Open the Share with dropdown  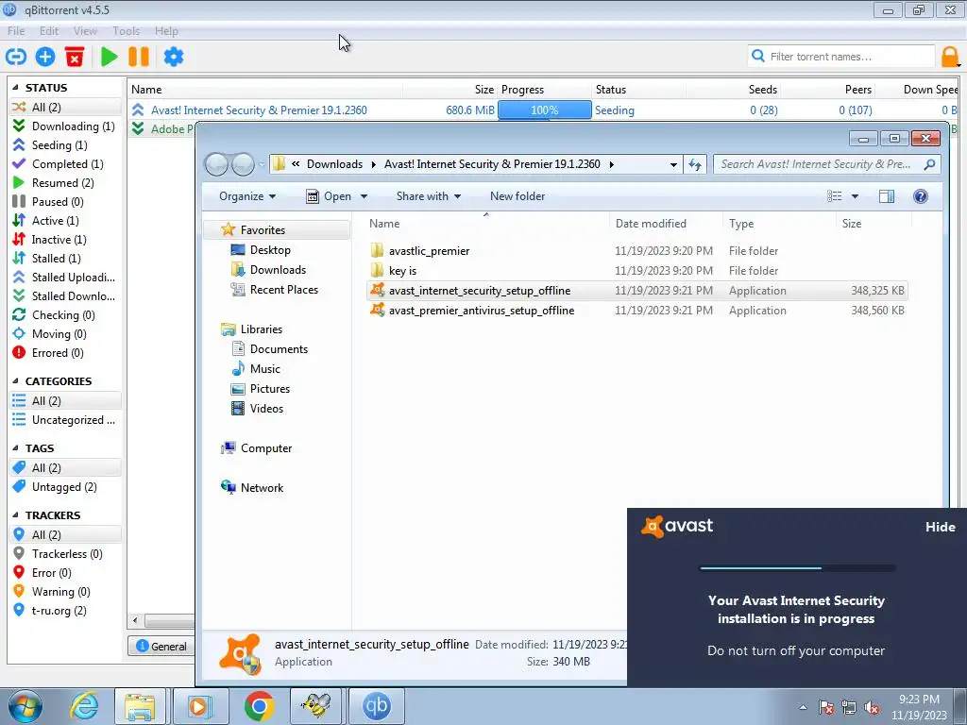click(429, 196)
